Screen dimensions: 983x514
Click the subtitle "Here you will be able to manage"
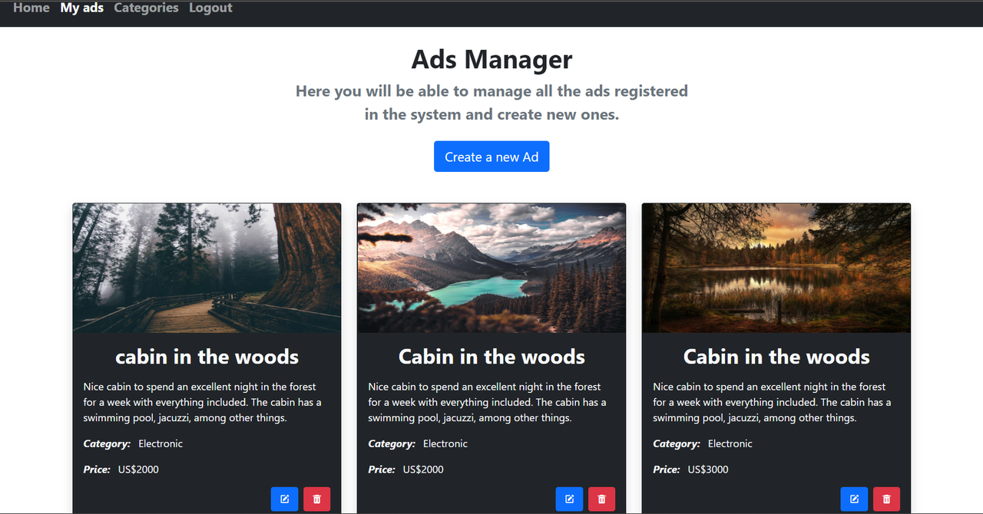(491, 103)
